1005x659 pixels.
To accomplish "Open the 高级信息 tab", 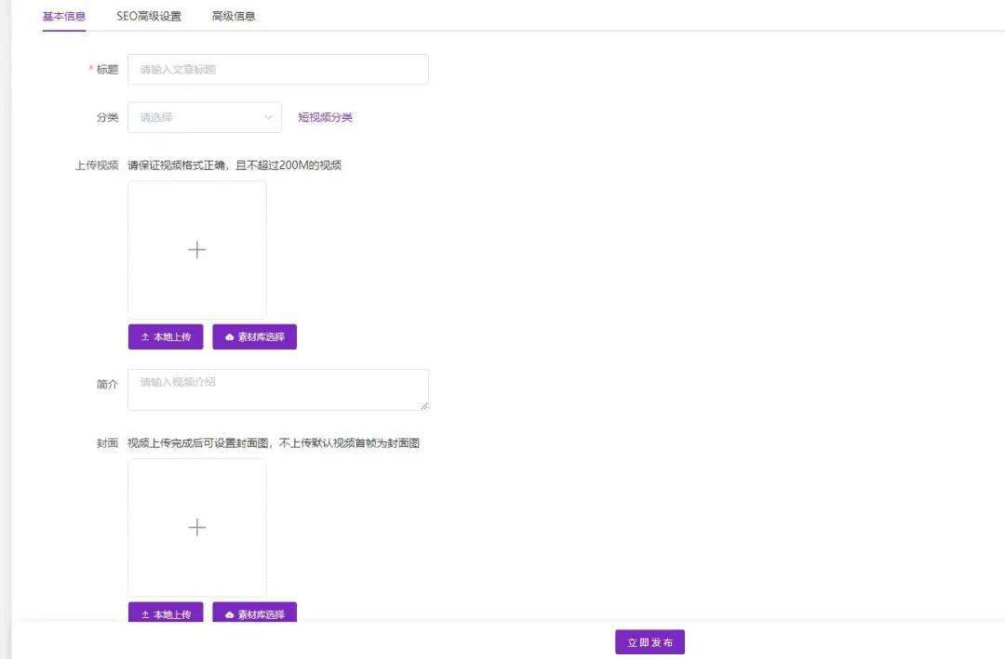I will 234,16.
